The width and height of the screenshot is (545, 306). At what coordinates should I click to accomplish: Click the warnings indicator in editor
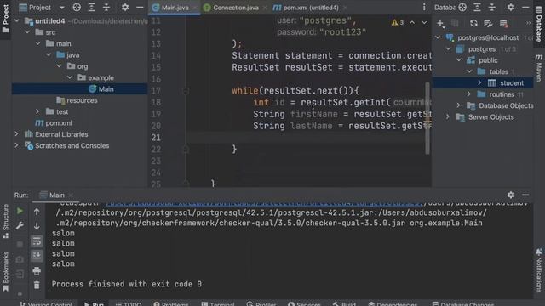tap(398, 23)
